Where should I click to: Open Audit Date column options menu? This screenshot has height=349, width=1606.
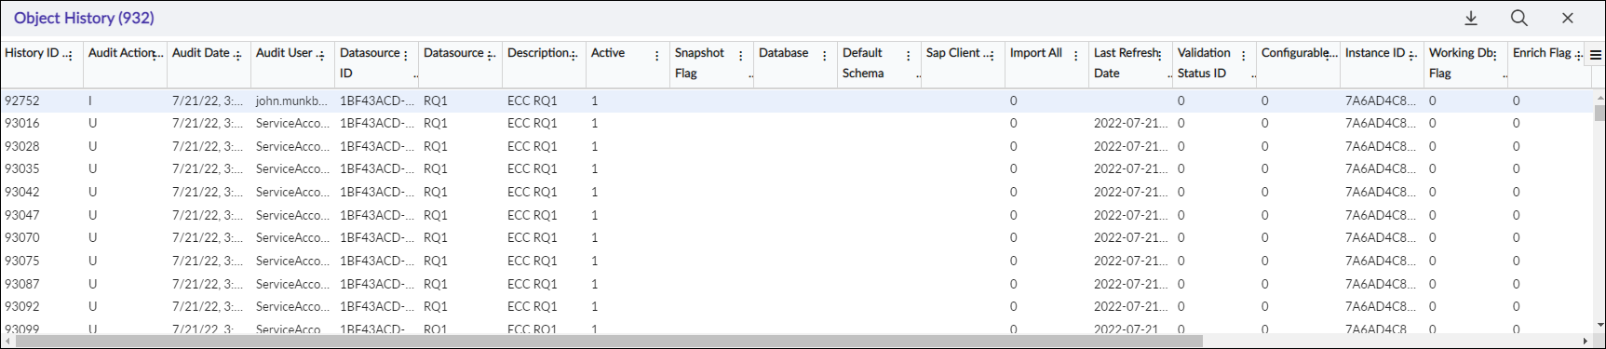click(238, 56)
